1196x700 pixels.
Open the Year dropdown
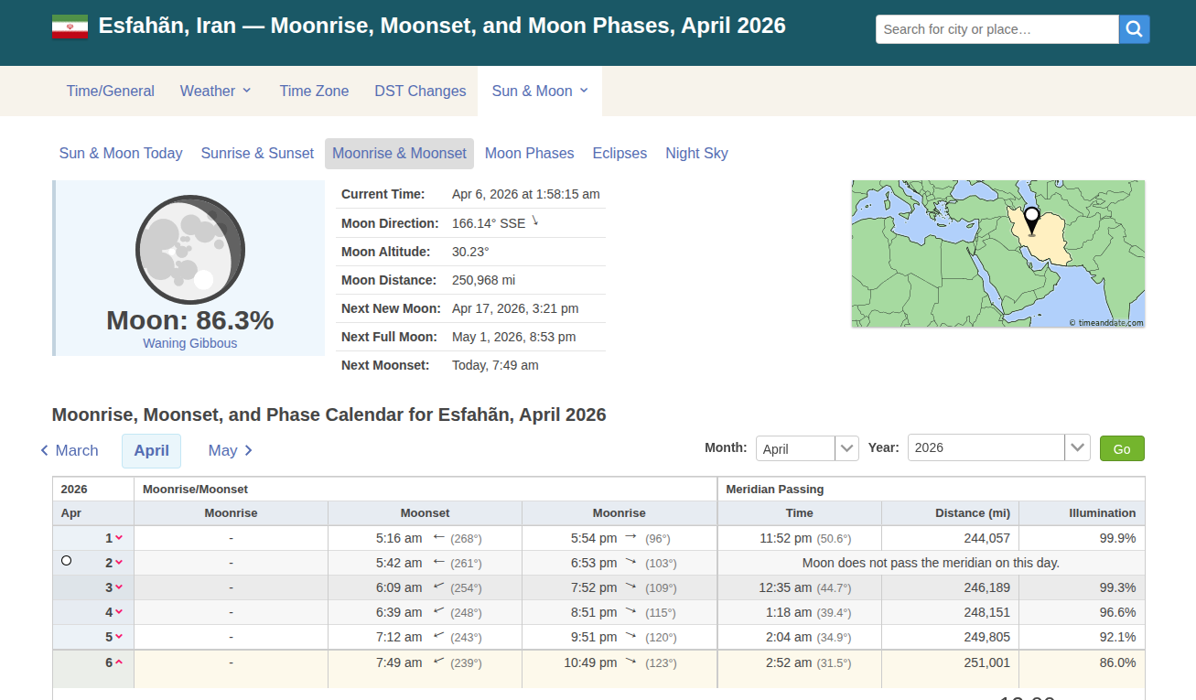[x=998, y=448]
